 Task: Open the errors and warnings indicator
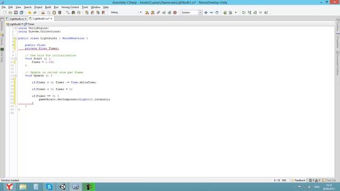point(314,180)
